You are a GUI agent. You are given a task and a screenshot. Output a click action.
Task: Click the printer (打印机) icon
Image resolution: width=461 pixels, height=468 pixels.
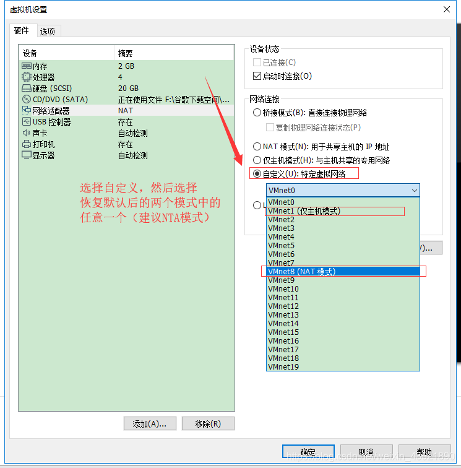(26, 144)
